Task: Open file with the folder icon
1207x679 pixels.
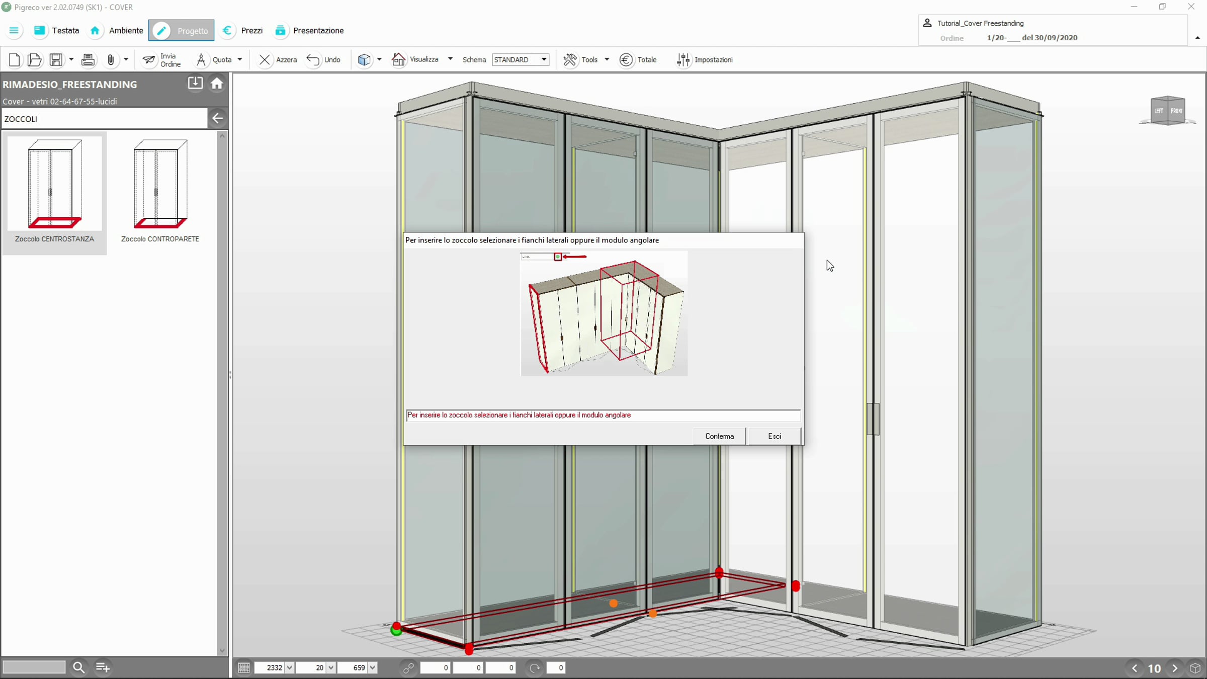Action: [x=34, y=60]
